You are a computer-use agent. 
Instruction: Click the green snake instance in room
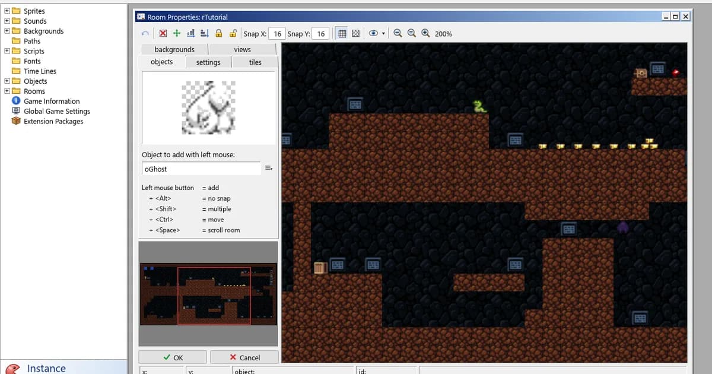point(479,106)
